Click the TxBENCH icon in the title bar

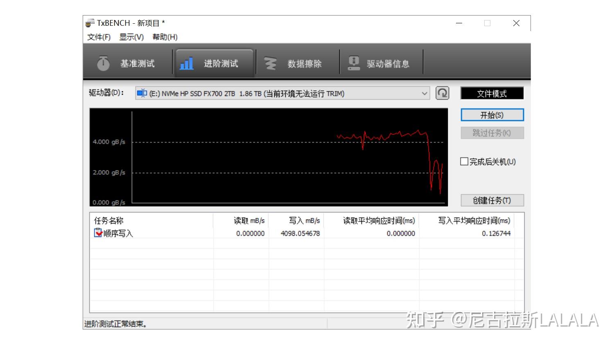[x=90, y=23]
